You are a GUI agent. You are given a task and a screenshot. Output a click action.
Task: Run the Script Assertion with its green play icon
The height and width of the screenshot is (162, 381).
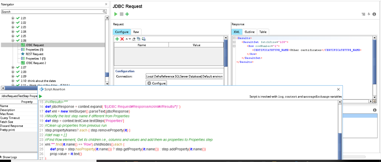[40, 96]
